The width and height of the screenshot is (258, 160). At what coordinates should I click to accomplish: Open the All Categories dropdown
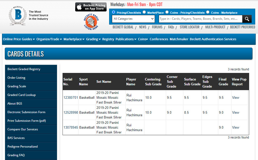(x=133, y=19)
